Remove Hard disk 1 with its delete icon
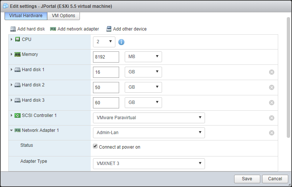Screen dimensions: 292x187 point(272,72)
